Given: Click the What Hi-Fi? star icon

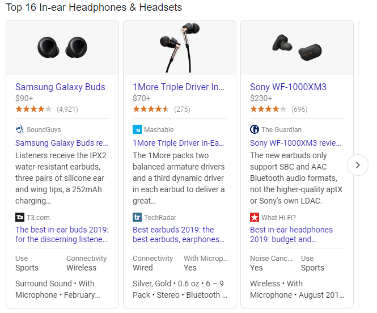Looking at the screenshot, I should (x=255, y=217).
